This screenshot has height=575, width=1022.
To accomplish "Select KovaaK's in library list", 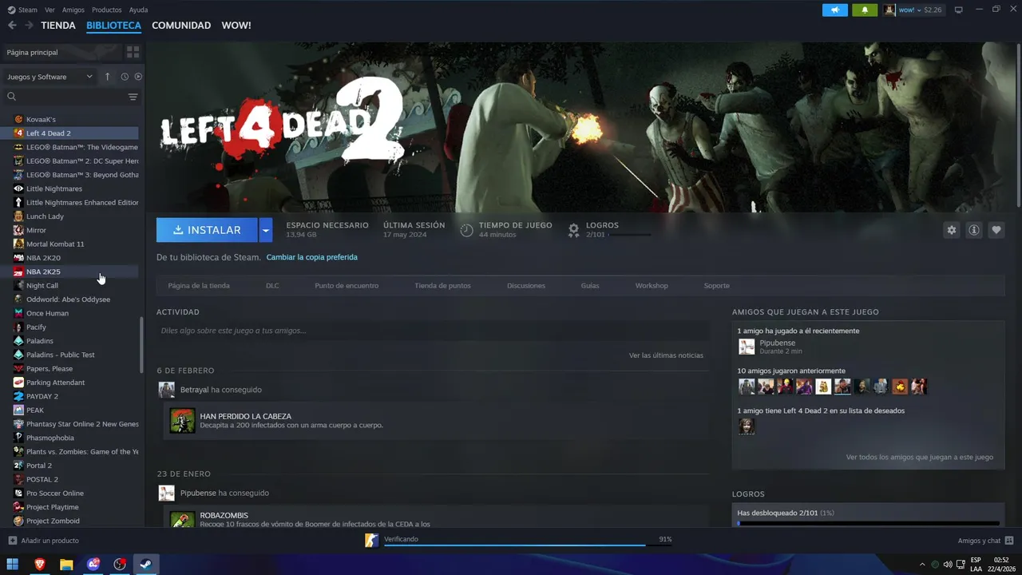I will tap(70, 119).
